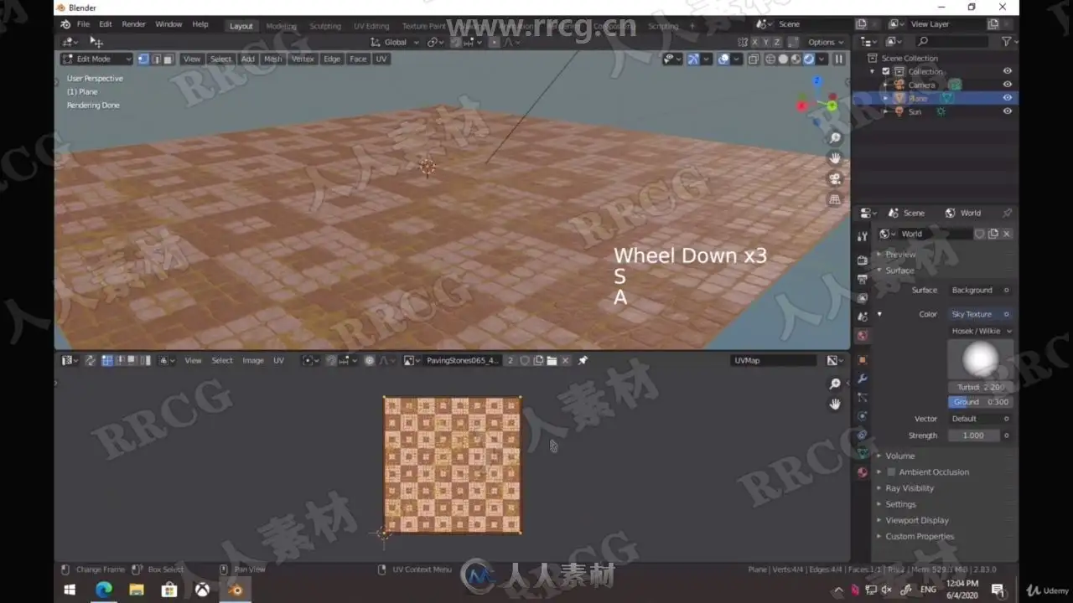
Task: Click the pan hand icon in 3D viewport
Action: pos(835,158)
